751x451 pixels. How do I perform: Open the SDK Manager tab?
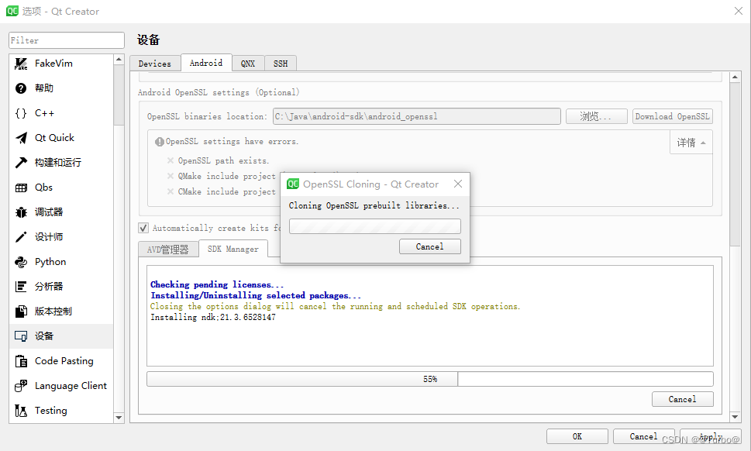coord(233,249)
